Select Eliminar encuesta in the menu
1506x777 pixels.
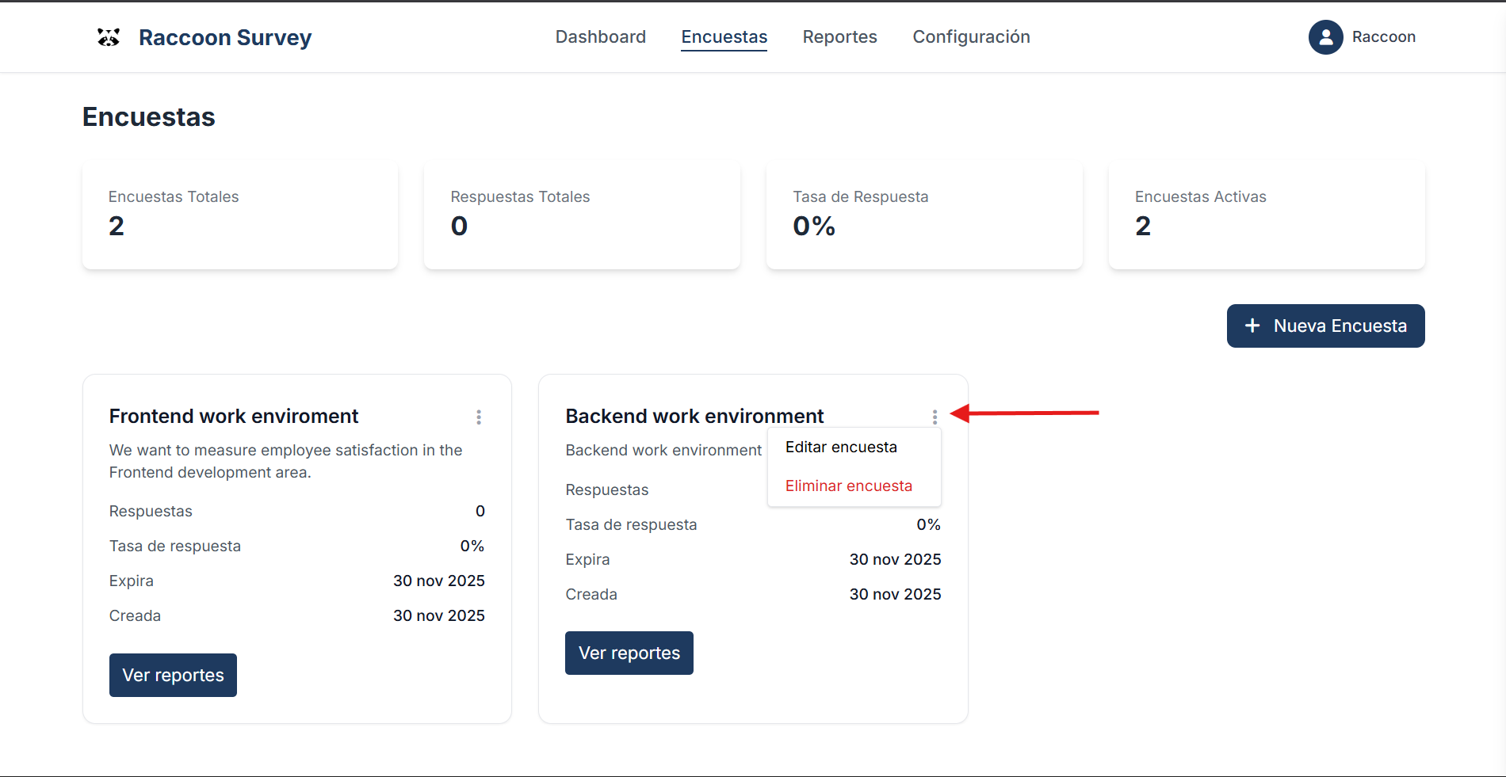tap(848, 486)
